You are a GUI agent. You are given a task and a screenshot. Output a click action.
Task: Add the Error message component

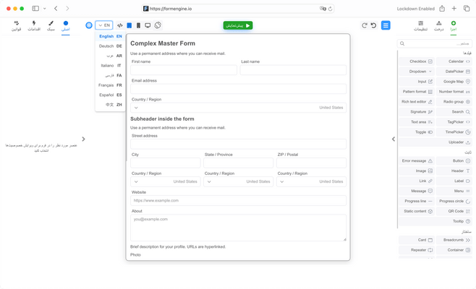417,161
